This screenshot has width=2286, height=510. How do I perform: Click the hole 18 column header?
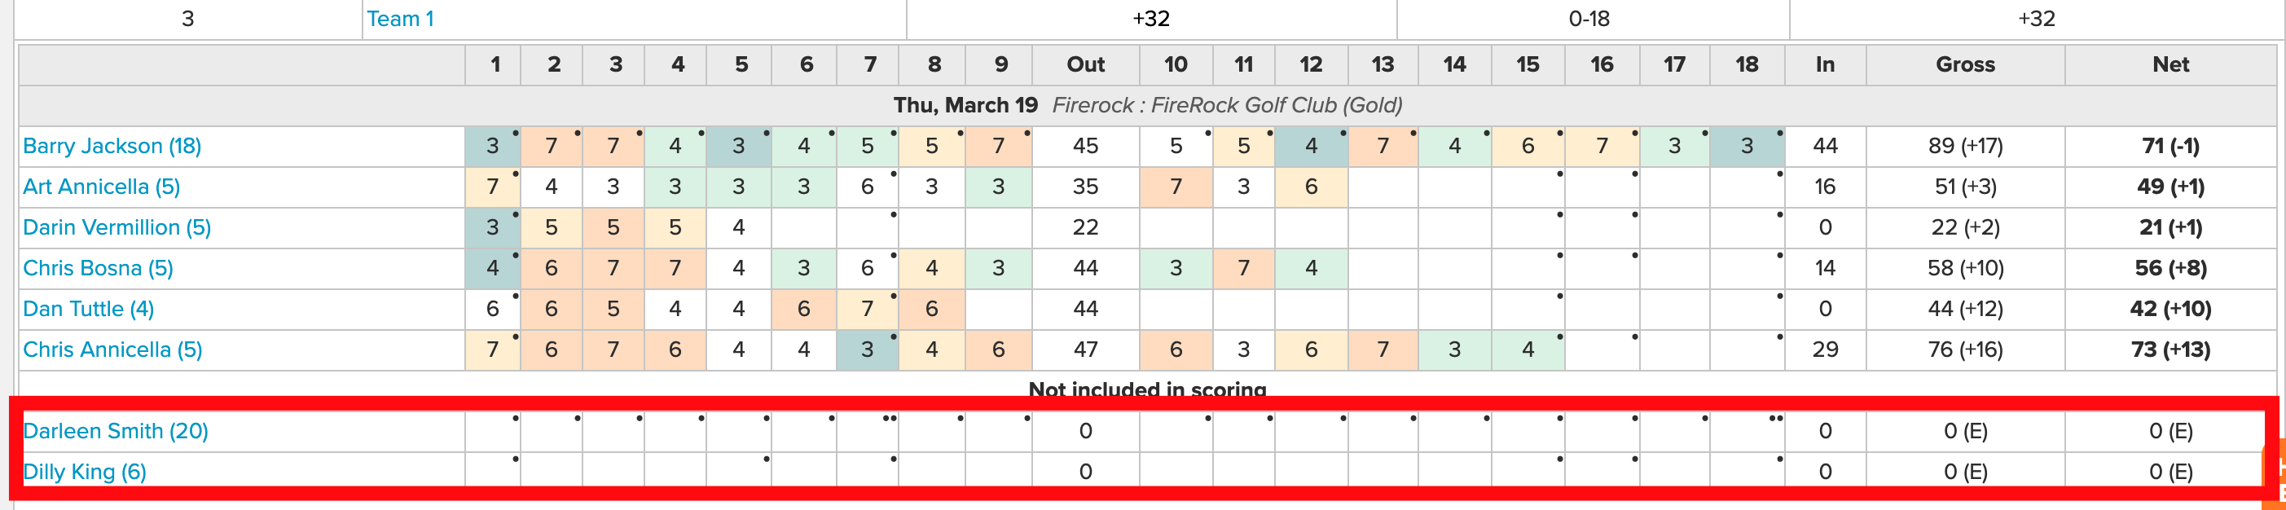[1747, 64]
